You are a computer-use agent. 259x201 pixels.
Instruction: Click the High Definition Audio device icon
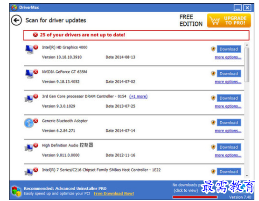click(x=29, y=147)
